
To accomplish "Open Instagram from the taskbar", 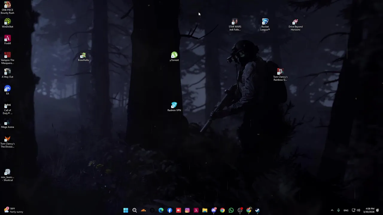I will point(187,210).
